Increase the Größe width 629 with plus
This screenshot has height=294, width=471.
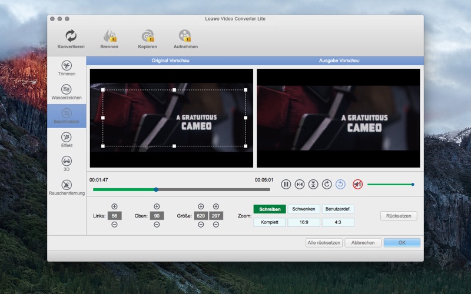pyautogui.click(x=201, y=206)
